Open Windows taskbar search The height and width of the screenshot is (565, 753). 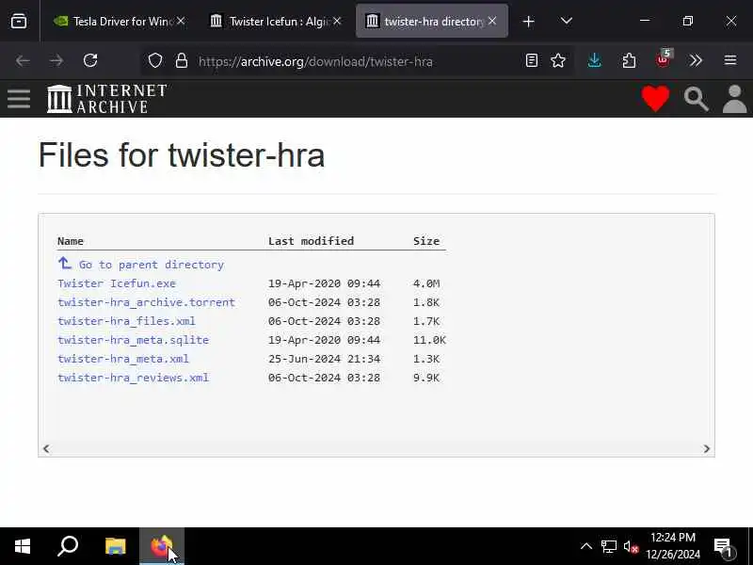68,546
